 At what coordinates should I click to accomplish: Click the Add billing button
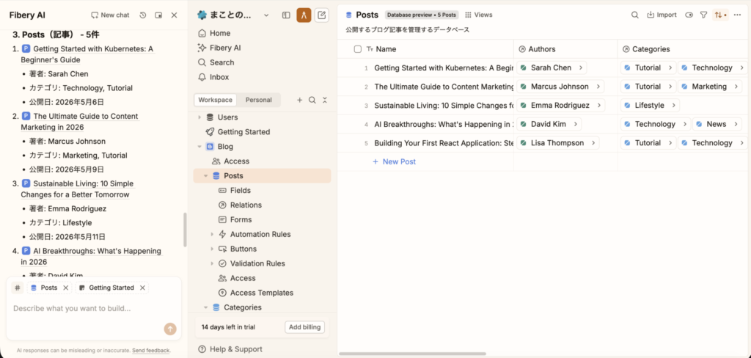304,327
